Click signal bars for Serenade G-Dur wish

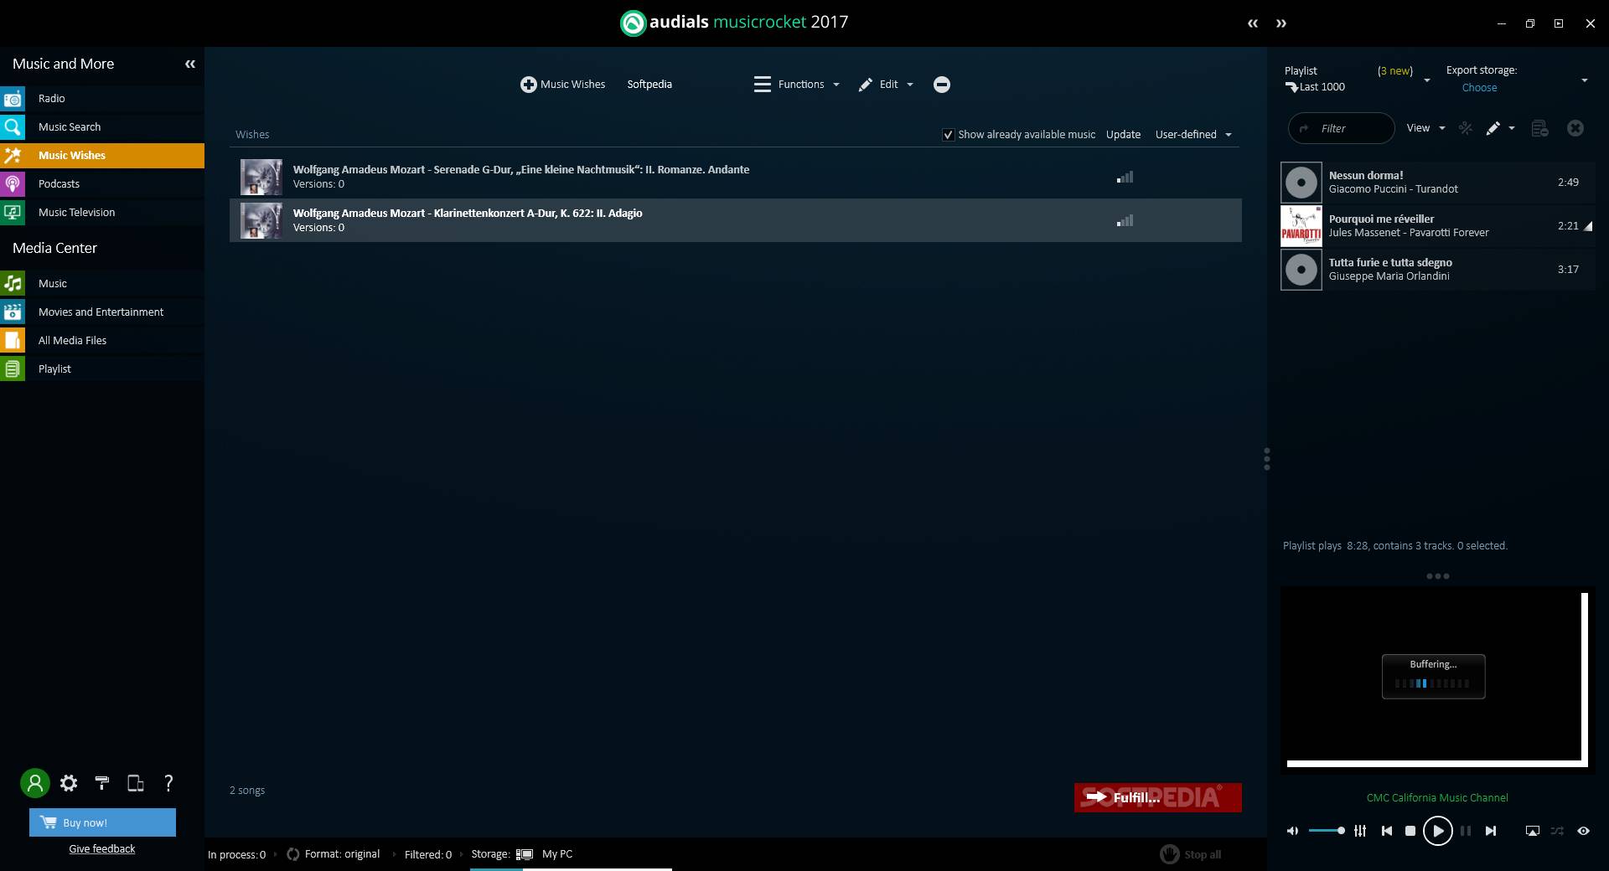[1125, 178]
